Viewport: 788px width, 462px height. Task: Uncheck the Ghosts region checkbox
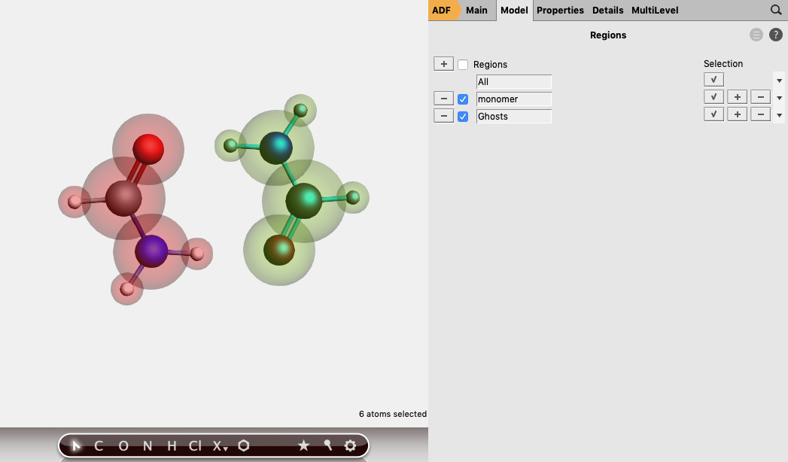462,116
